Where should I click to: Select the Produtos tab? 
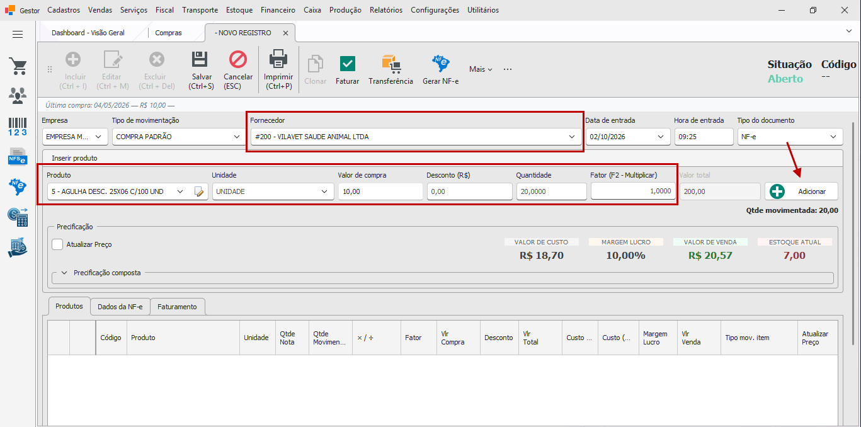(x=69, y=306)
